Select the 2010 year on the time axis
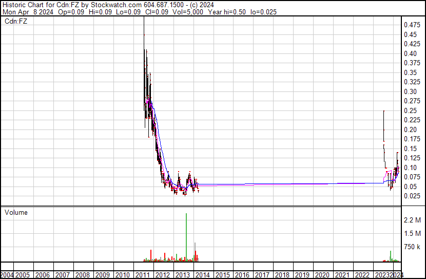Image resolution: width=426 pixels, height=279 pixels. (x=123, y=275)
